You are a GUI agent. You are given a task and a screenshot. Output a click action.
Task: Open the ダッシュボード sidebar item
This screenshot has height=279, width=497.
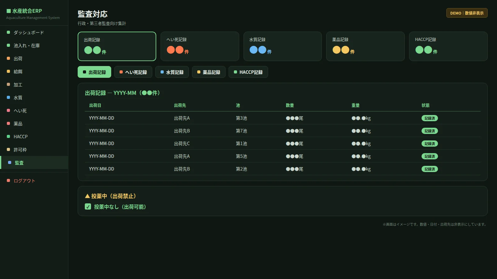coord(34,33)
